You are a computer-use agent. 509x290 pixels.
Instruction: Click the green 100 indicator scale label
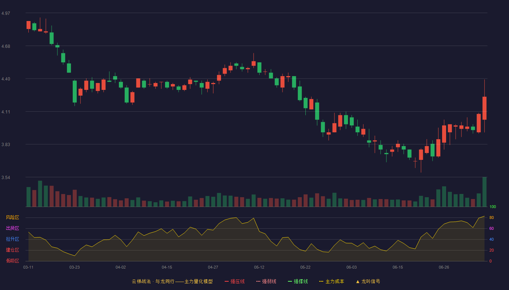pos(492,207)
